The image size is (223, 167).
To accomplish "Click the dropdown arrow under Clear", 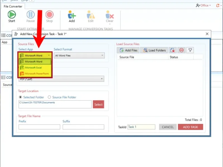I will tap(110, 24).
